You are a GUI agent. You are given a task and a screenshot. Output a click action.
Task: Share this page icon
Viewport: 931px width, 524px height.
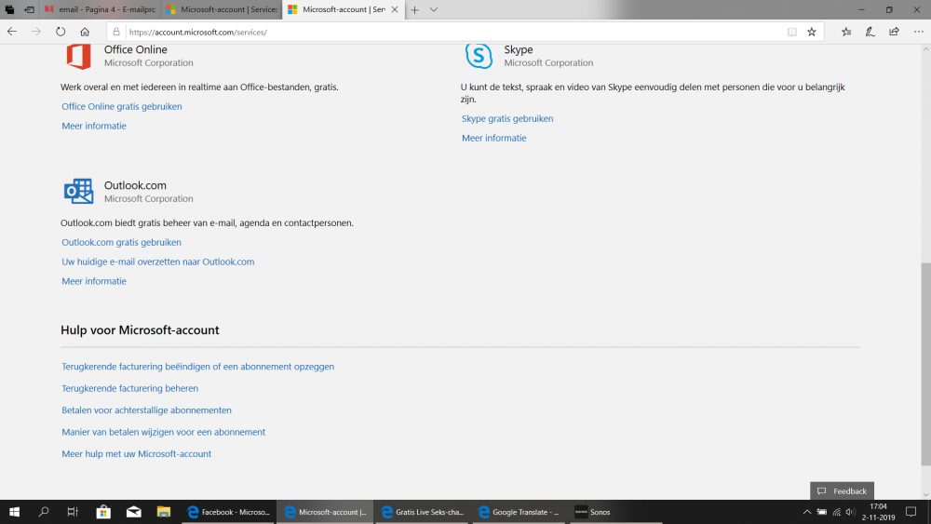(894, 32)
